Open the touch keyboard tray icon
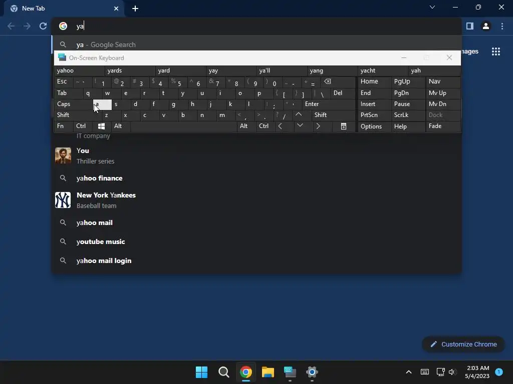Viewport: 513px width, 384px height. tap(425, 372)
